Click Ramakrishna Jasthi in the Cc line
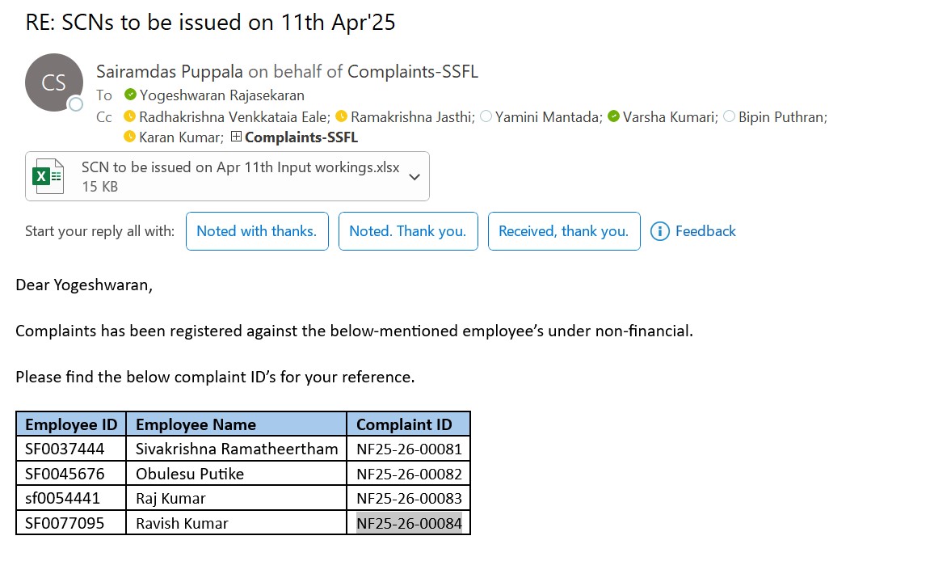Image resolution: width=951 pixels, height=578 pixels. click(x=411, y=117)
